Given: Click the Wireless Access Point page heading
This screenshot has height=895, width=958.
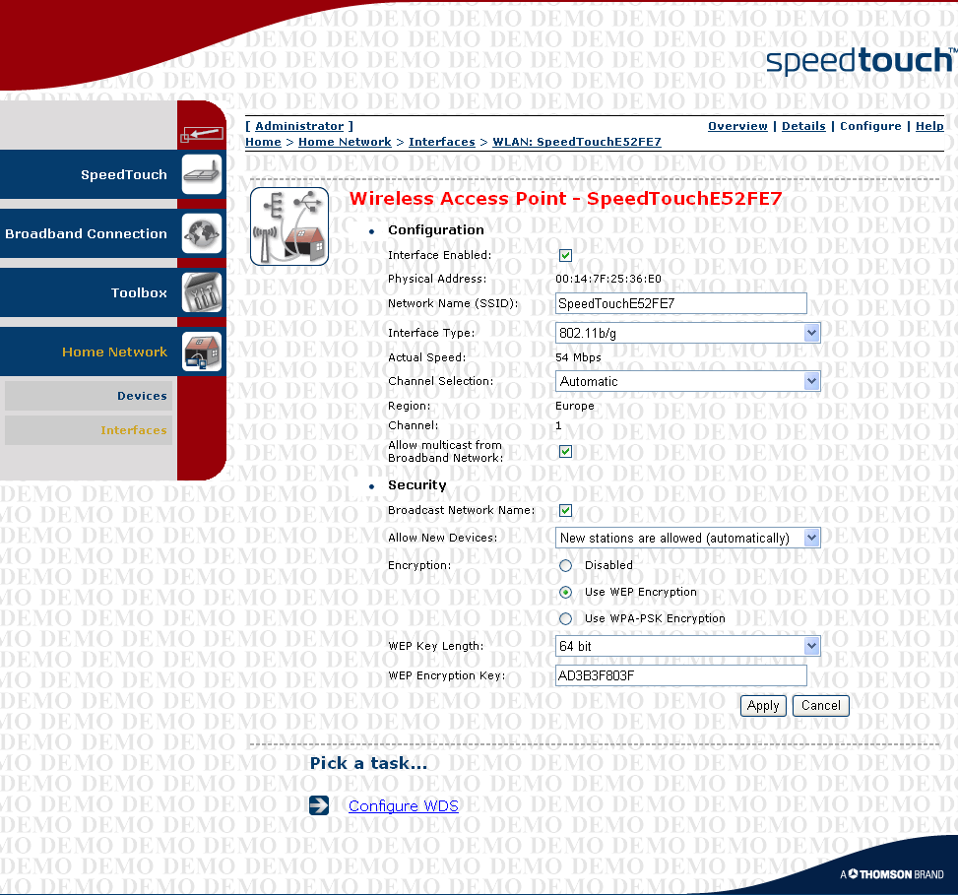Looking at the screenshot, I should (x=565, y=199).
